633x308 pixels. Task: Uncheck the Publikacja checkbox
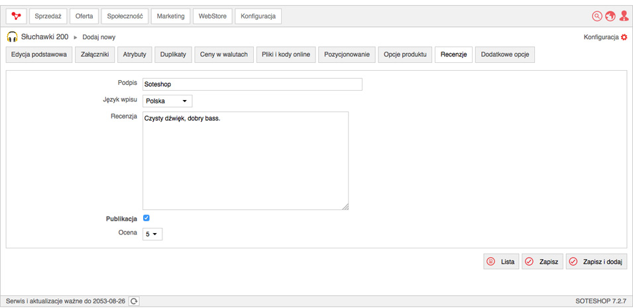click(146, 218)
